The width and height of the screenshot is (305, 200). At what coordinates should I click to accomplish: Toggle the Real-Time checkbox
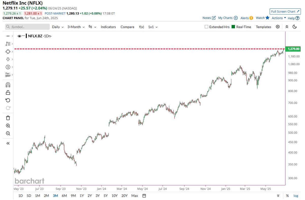tap(233, 27)
